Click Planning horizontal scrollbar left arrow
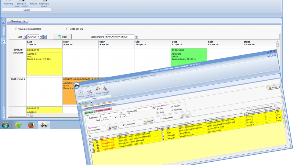The image size is (293, 165). 28,115
